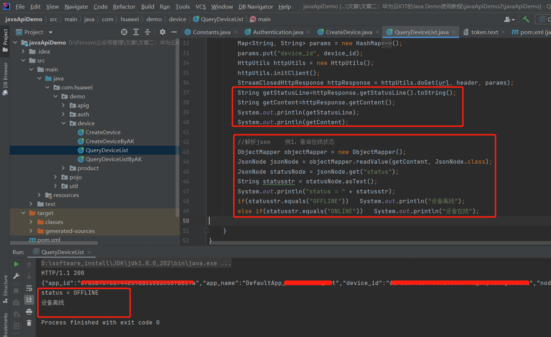Click the locate-in-tree crosshair icon
This screenshot has width=551, height=337.
pos(124,32)
